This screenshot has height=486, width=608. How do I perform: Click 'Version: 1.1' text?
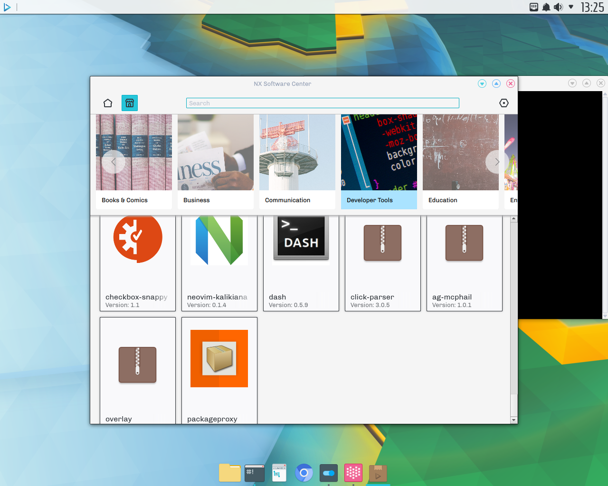122,305
